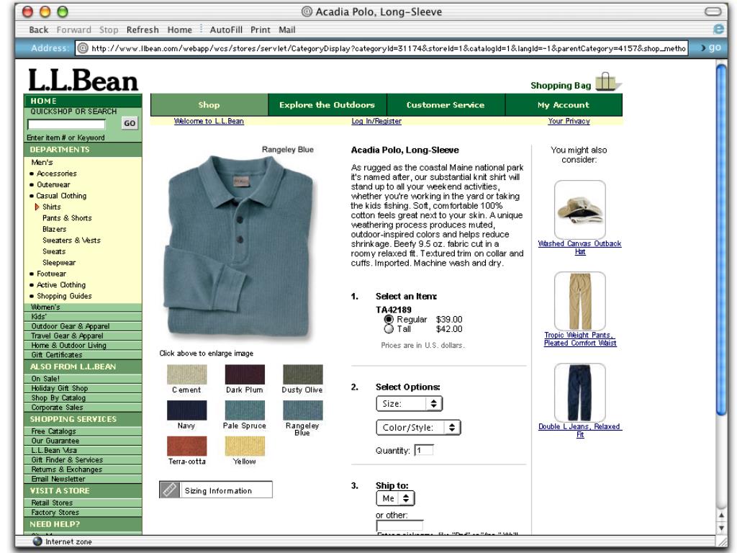Viewport: 737px width, 553px height.
Task: Open the Color/Style dropdown
Action: click(418, 428)
